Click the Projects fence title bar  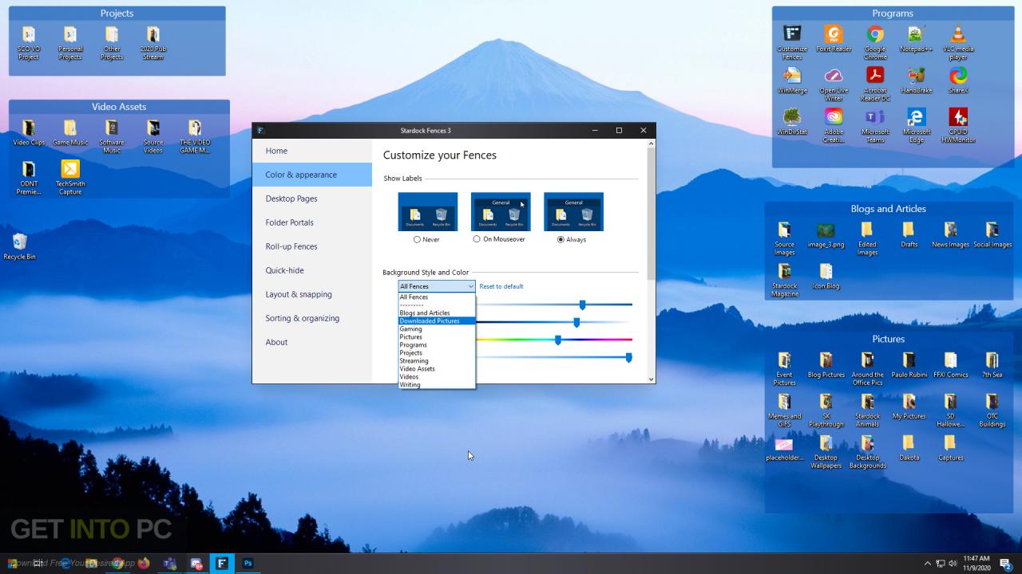(x=117, y=14)
